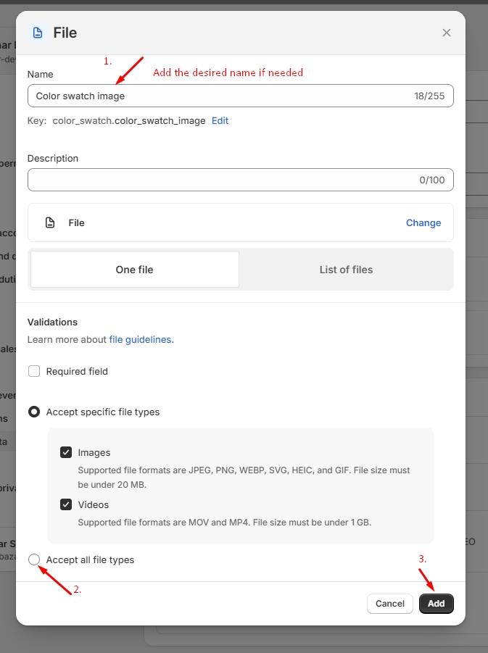Click the Validations section heading

click(52, 322)
